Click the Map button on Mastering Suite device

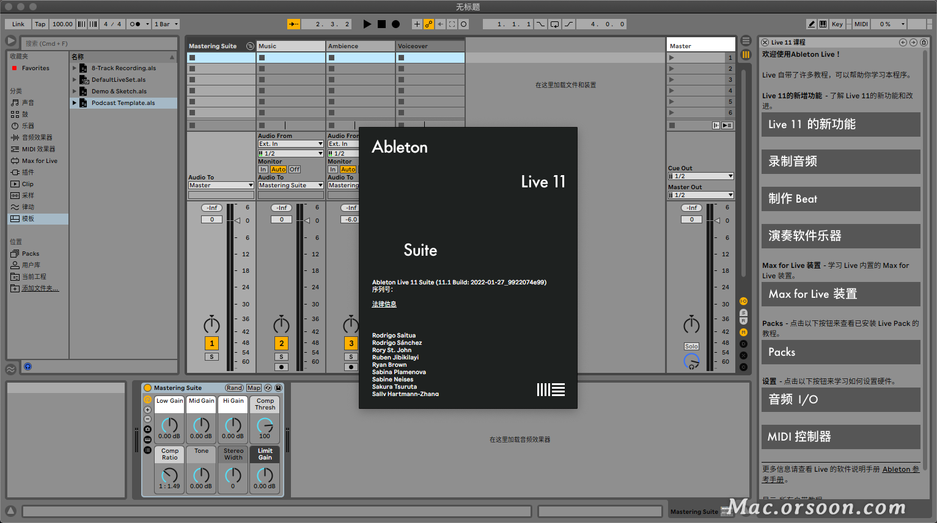click(254, 388)
